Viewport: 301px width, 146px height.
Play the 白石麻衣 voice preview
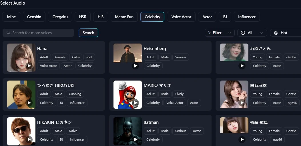tap(242, 103)
